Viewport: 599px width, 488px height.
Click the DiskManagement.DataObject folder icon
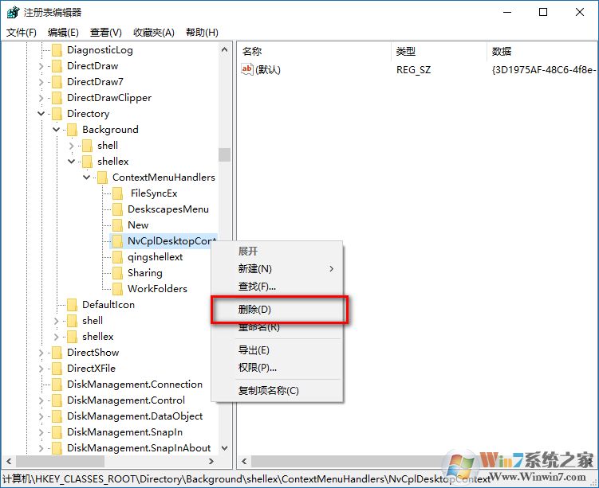pos(57,416)
